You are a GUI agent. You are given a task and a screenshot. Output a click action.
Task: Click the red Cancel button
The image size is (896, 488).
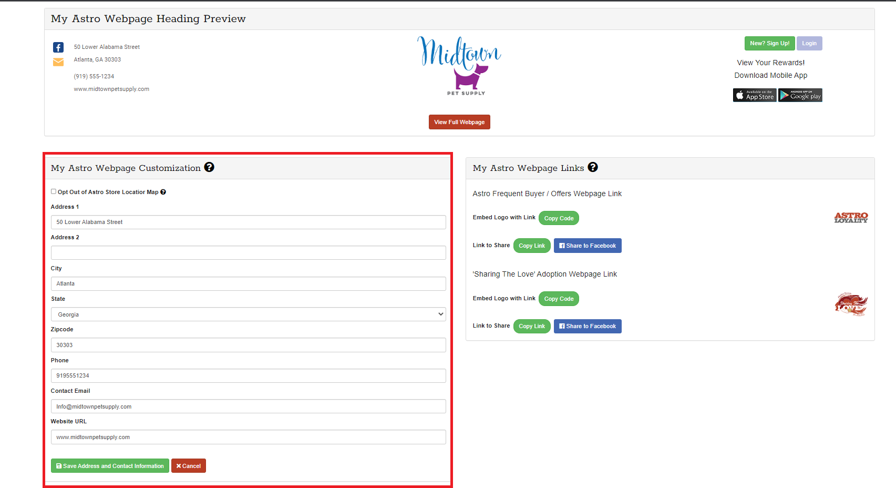tap(188, 466)
